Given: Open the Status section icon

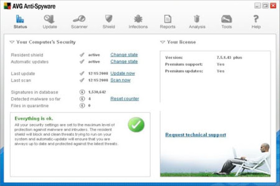Looking at the screenshot, I should 20,19.
